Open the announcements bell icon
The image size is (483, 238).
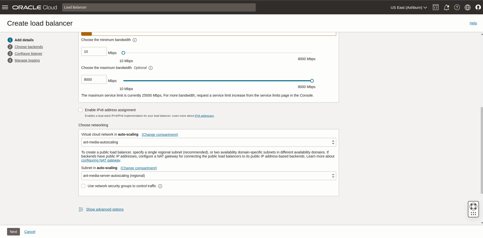[x=446, y=7]
